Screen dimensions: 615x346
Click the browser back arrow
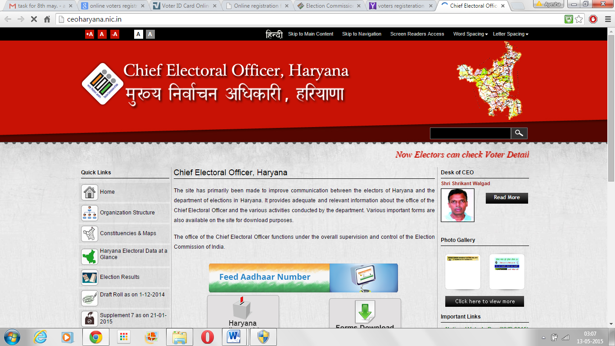coord(8,19)
